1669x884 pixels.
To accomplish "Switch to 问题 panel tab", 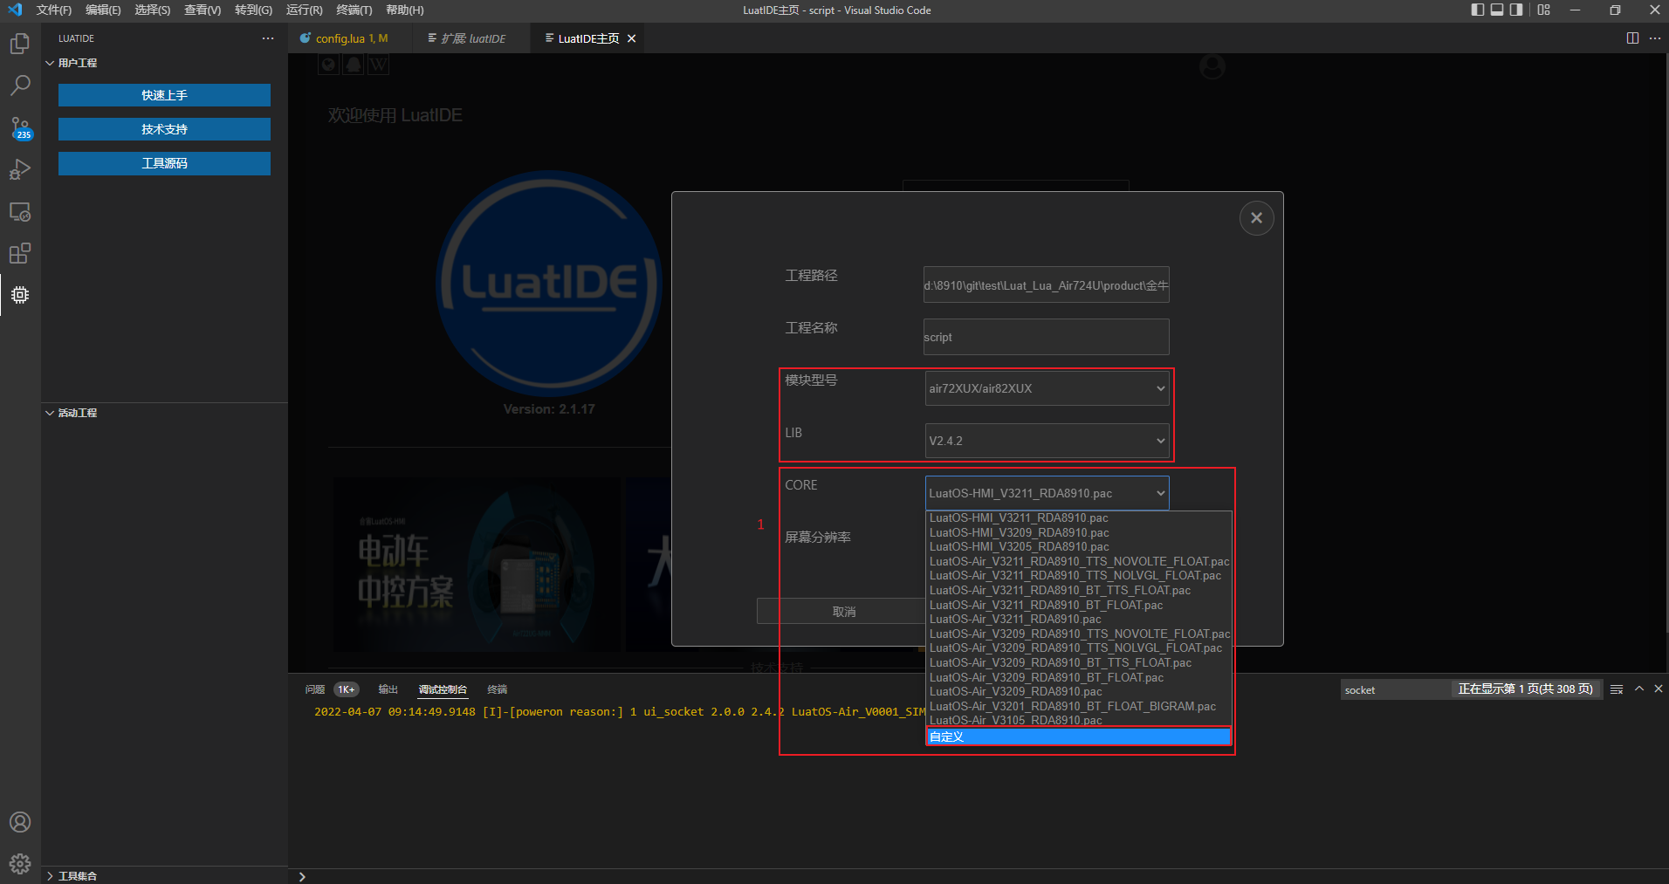I will tap(315, 689).
